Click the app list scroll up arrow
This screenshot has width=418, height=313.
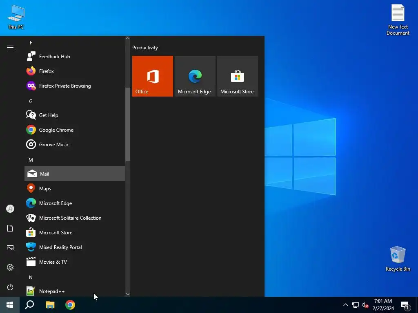[128, 38]
